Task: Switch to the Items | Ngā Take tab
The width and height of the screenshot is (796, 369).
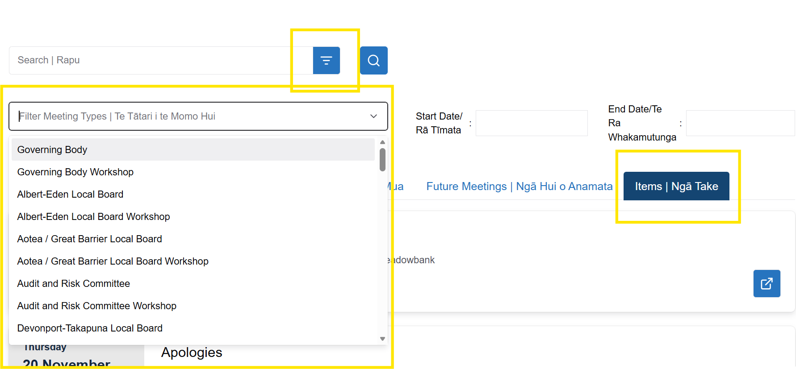Action: [676, 186]
